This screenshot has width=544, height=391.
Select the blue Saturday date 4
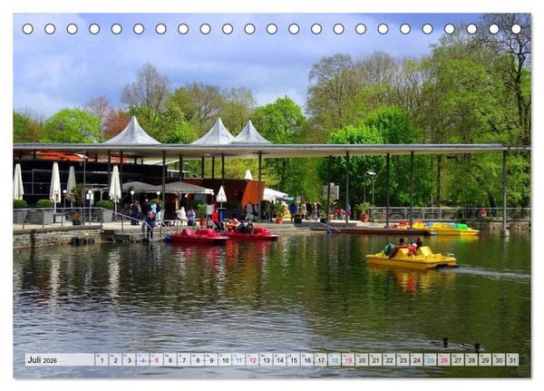click(142, 360)
